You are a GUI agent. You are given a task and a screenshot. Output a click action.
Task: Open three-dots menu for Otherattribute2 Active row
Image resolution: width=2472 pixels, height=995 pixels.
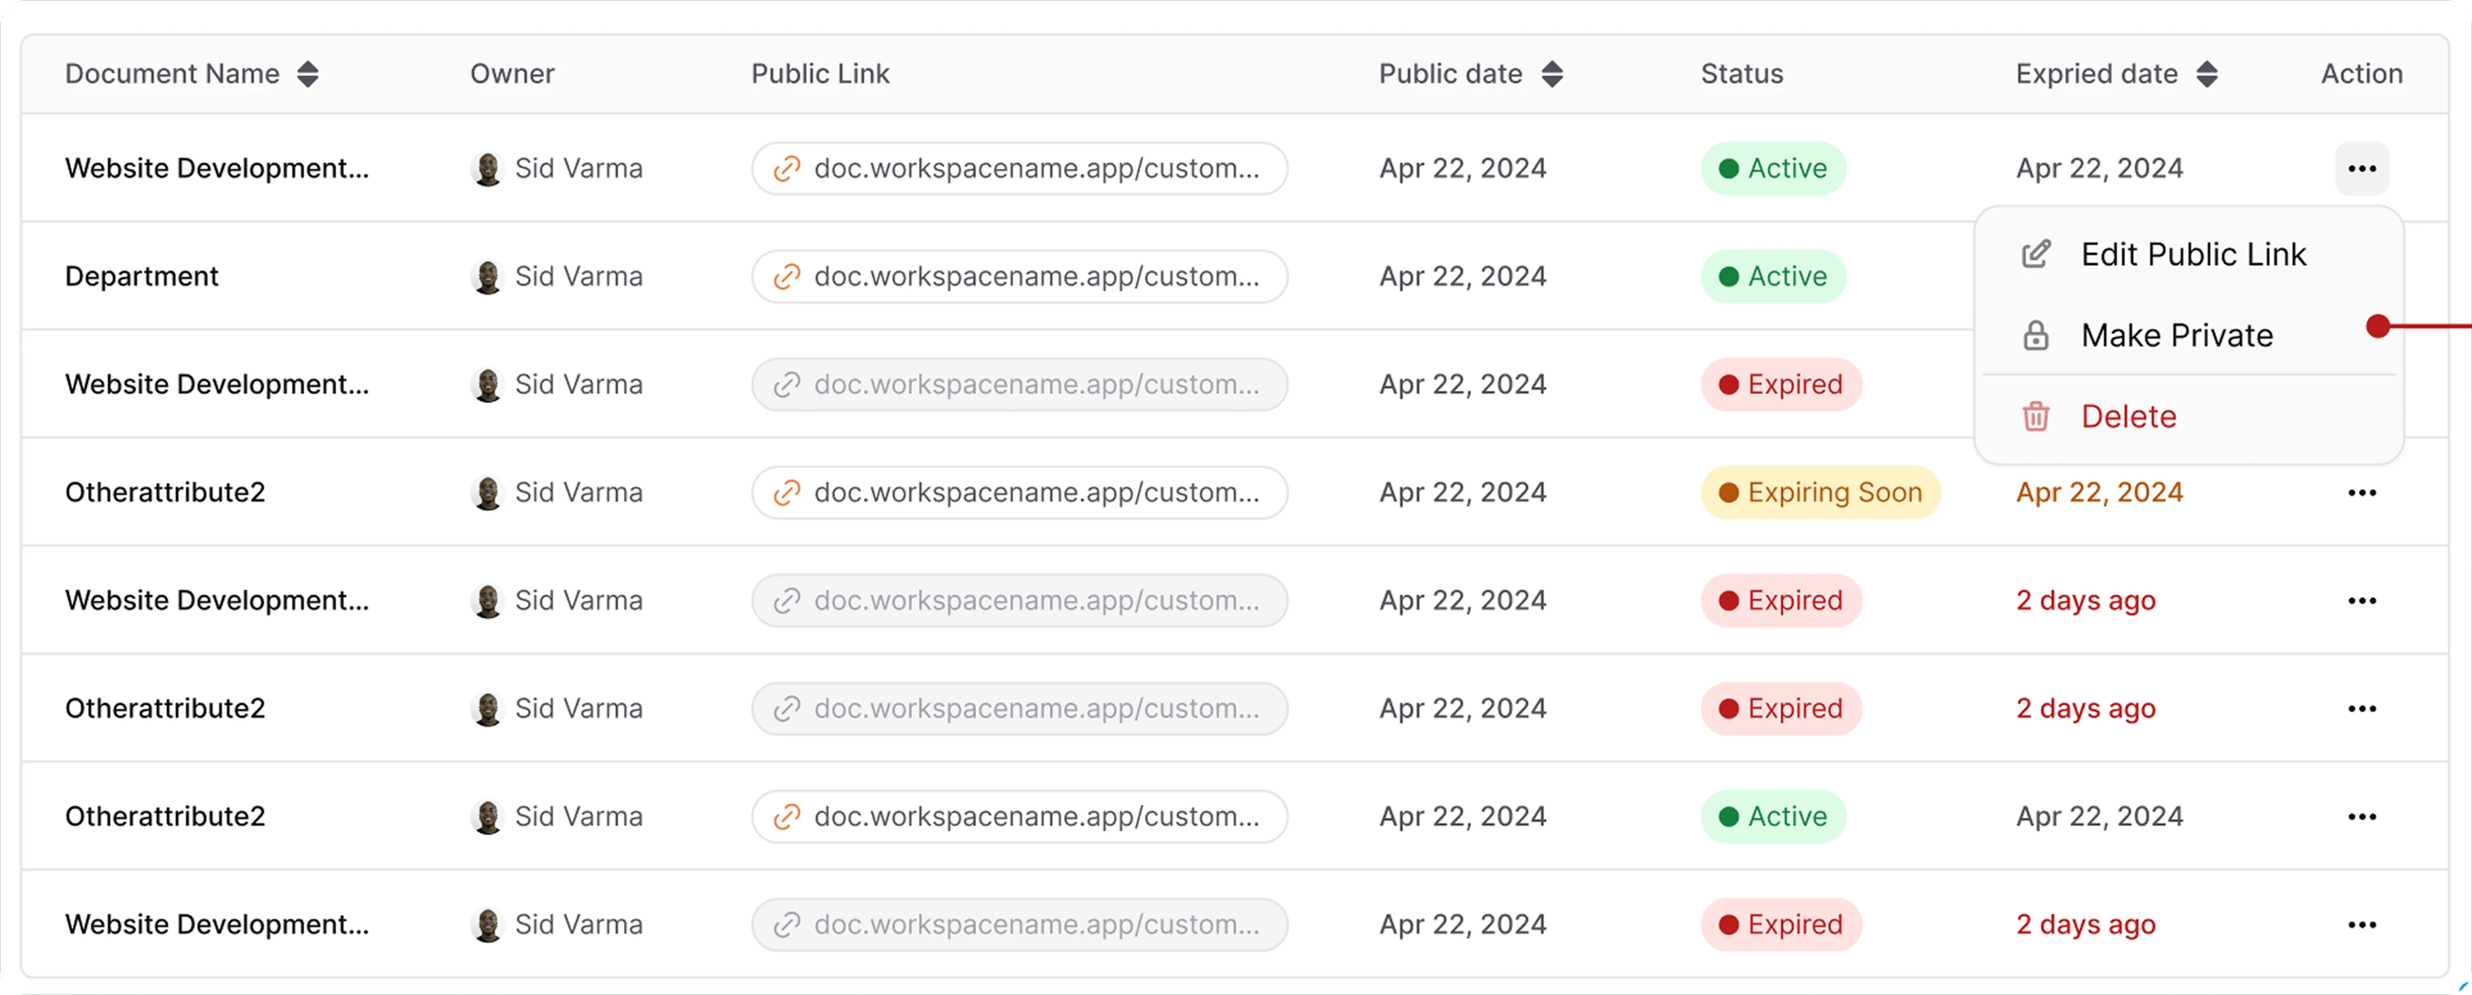(2362, 817)
